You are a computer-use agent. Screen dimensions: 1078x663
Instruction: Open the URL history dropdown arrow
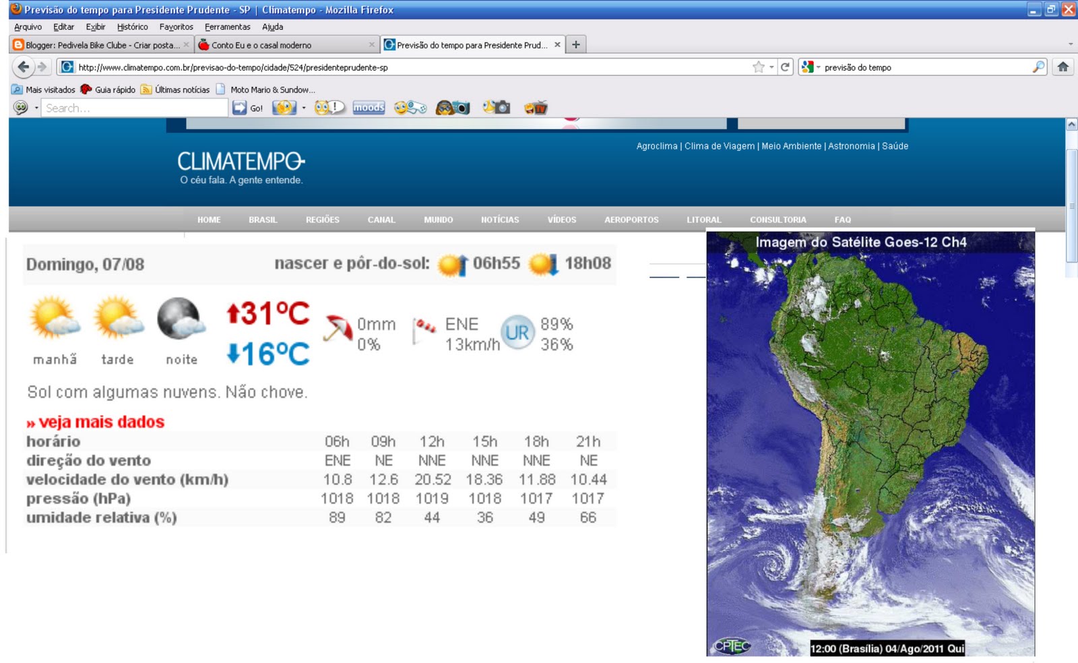click(771, 67)
